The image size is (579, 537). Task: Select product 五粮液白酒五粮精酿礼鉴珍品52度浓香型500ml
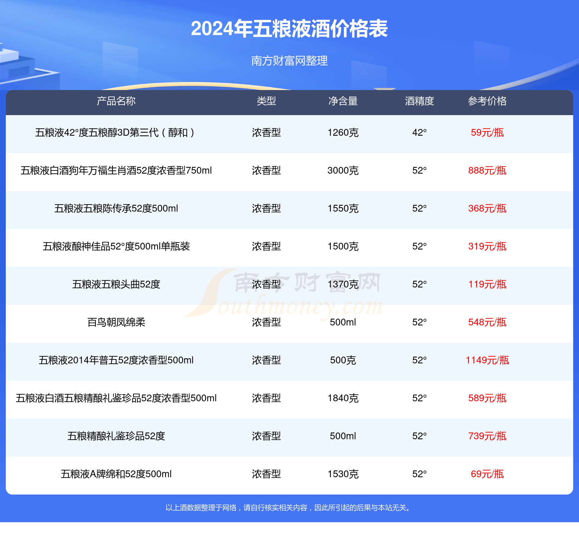pos(116,398)
